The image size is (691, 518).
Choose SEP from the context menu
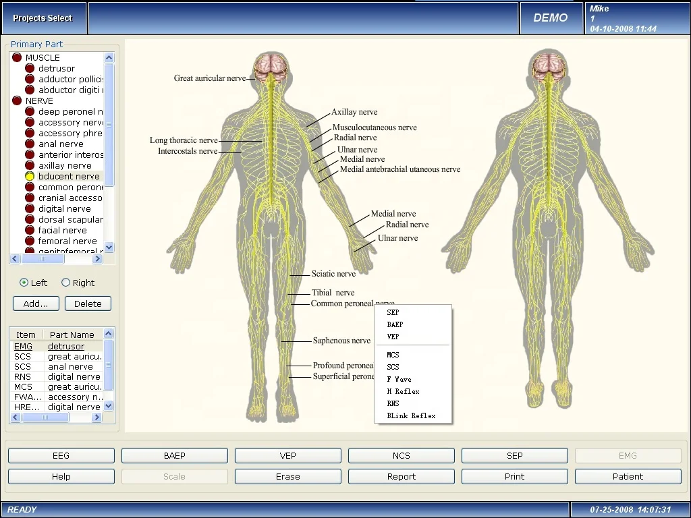pyautogui.click(x=393, y=313)
